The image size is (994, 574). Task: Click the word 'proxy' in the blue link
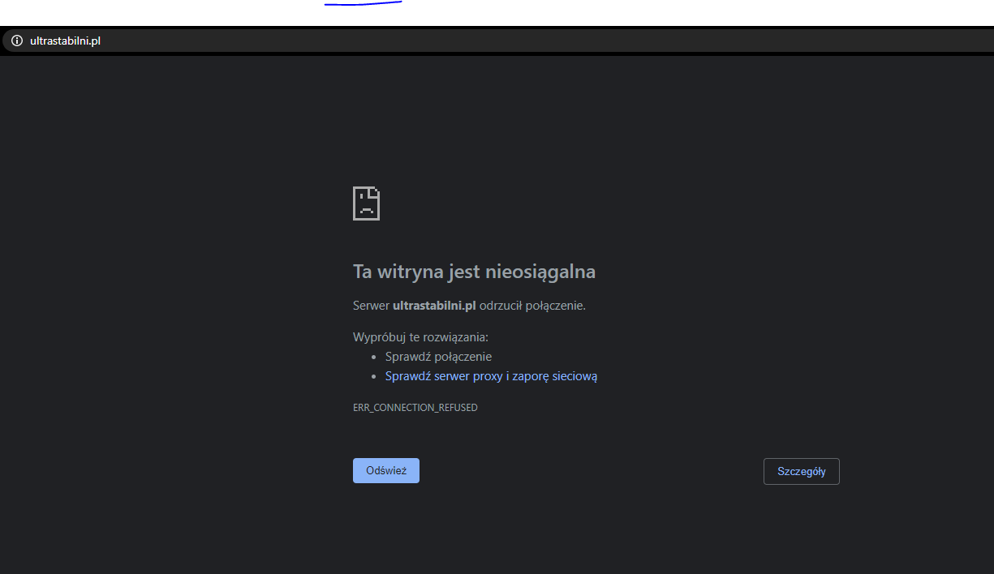(488, 376)
